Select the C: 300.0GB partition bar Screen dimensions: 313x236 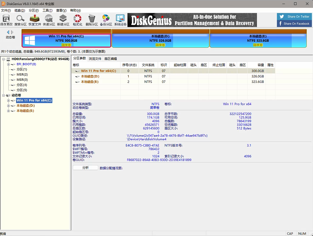[x=66, y=38]
